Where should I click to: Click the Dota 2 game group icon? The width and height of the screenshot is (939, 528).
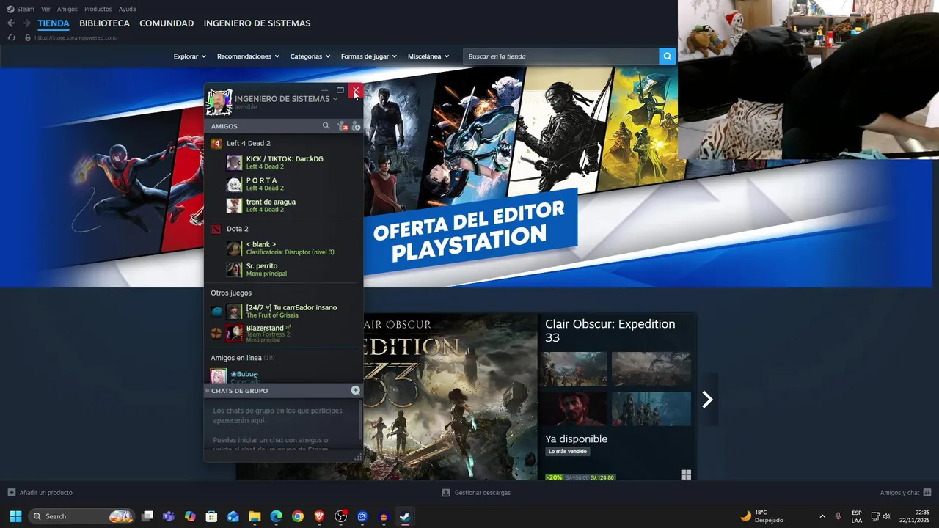(x=216, y=229)
